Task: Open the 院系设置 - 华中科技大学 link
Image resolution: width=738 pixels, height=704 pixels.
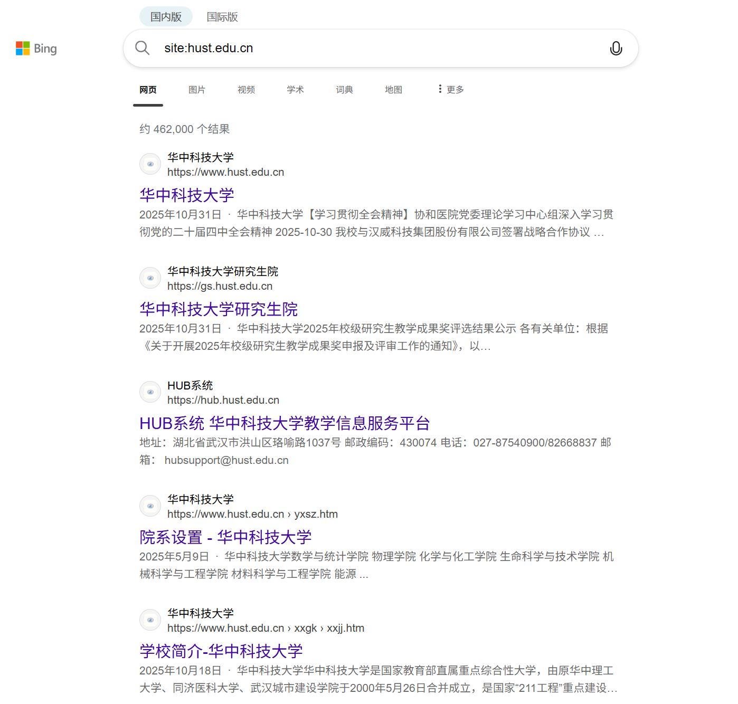Action: click(225, 537)
